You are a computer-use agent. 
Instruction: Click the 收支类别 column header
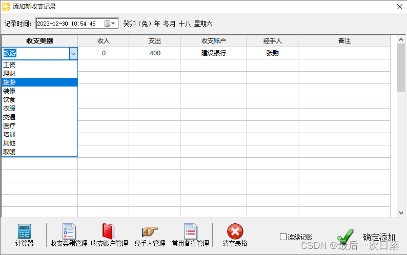pyautogui.click(x=39, y=41)
